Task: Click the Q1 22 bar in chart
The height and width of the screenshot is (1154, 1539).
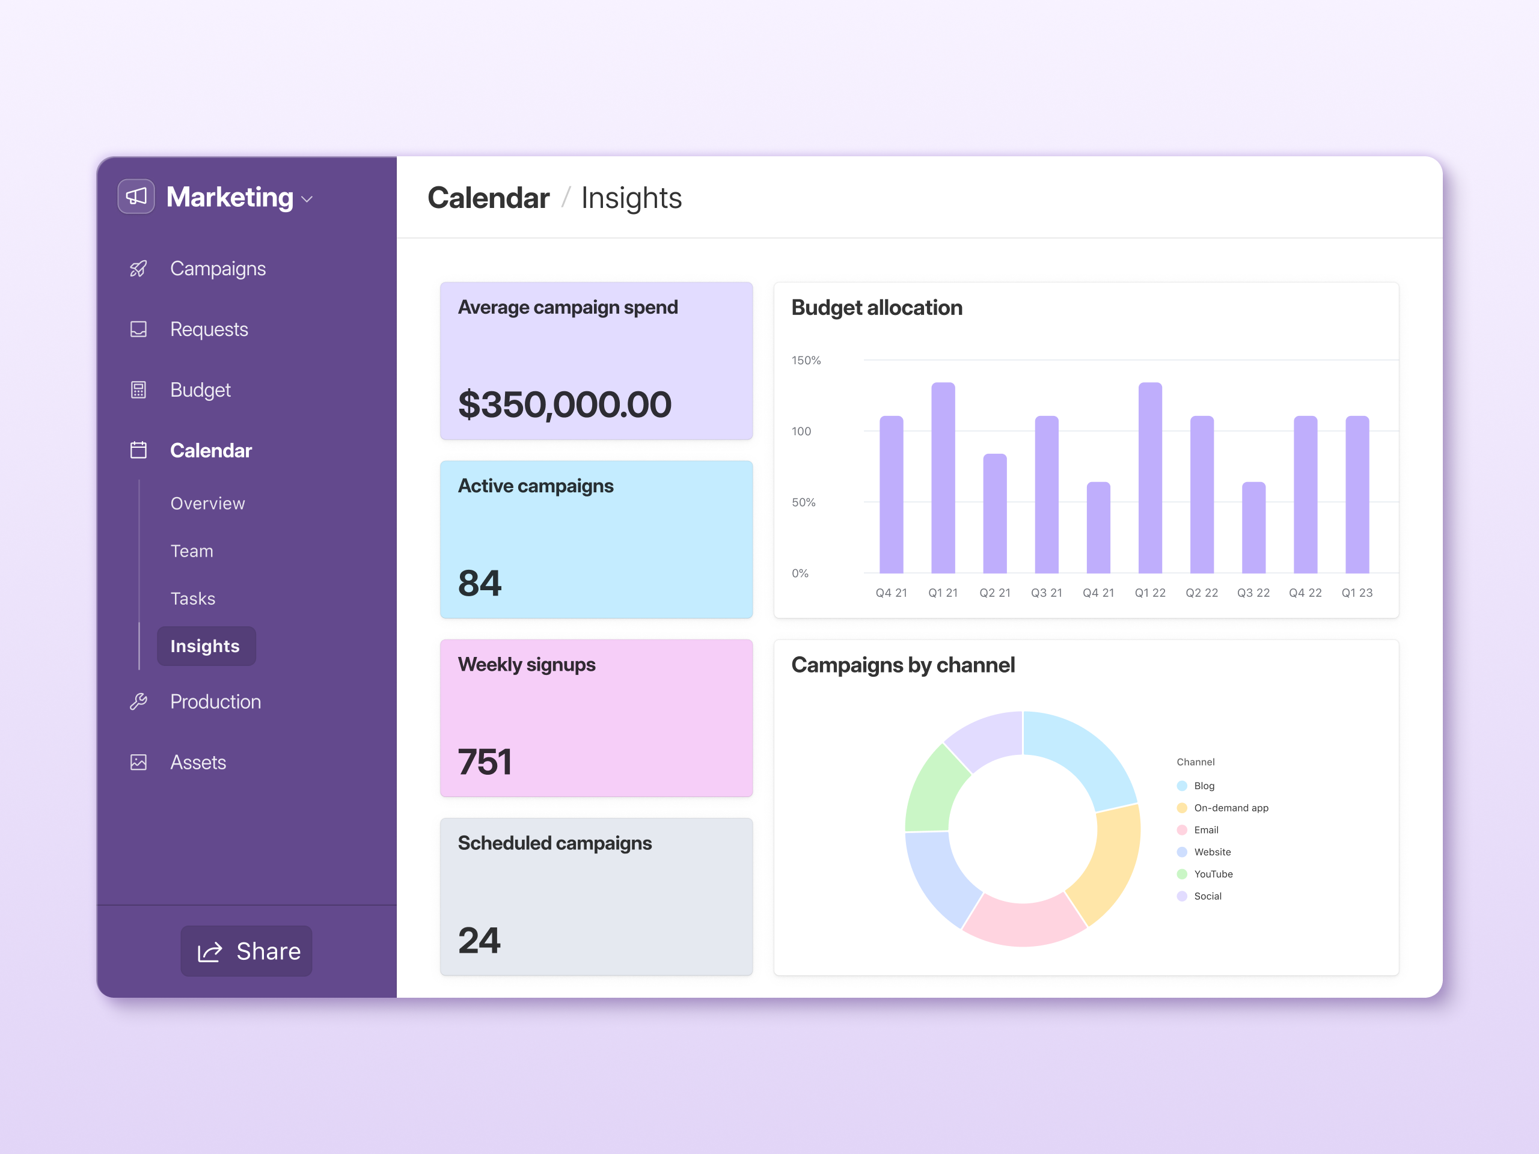Action: coord(1149,477)
